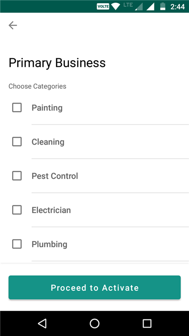Screen dimensions: 189x336
Task: Check the Painting checkbox
Action: coord(17,108)
